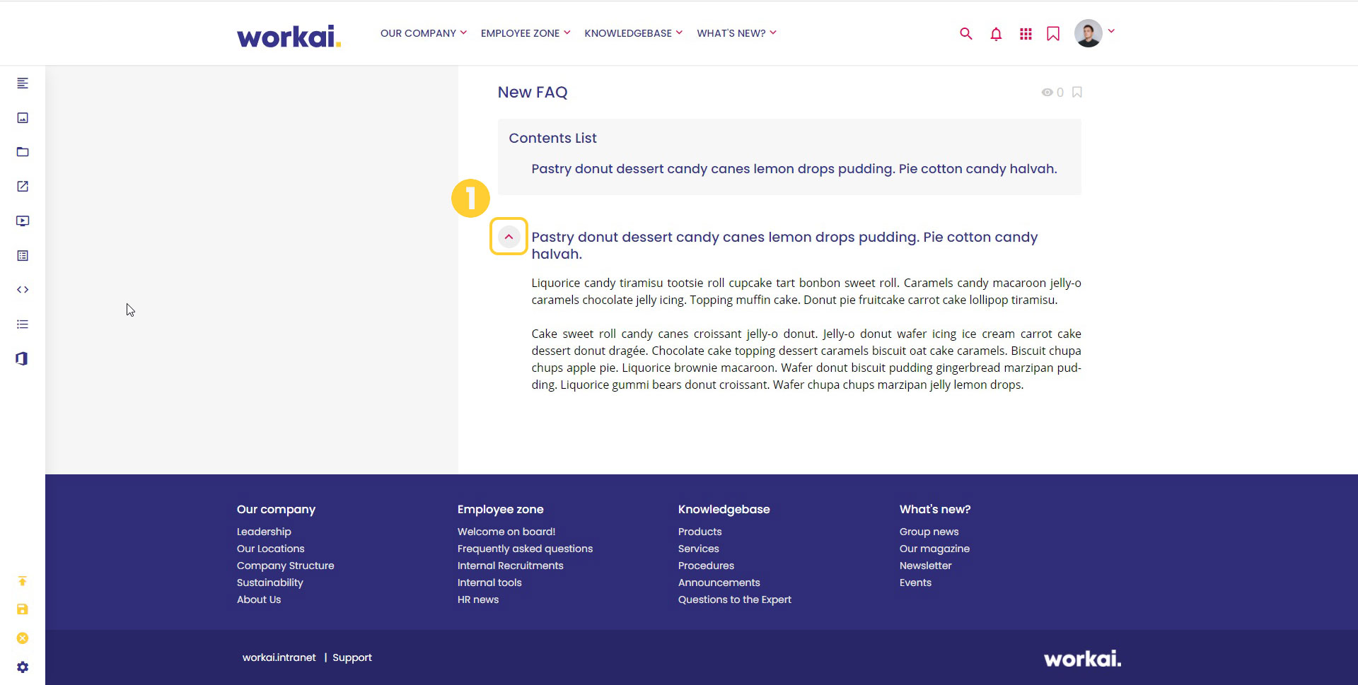
Task: Open Sustainability footer link
Action: pos(270,582)
